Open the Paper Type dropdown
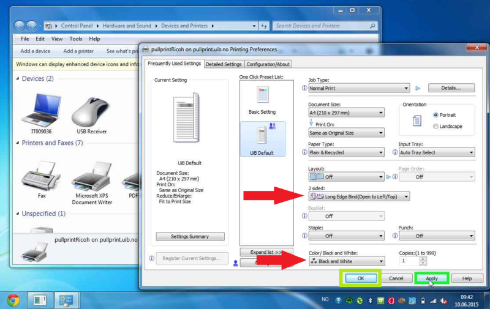 [346, 152]
